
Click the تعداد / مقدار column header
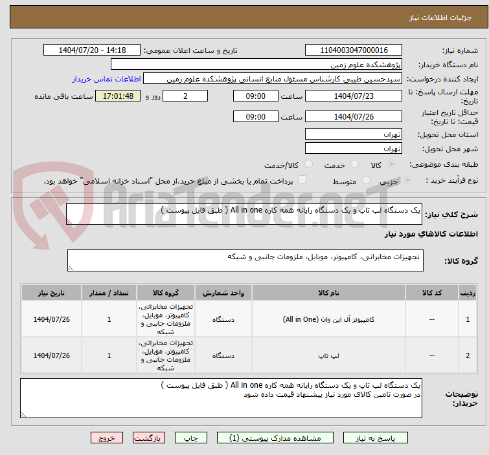point(109,293)
